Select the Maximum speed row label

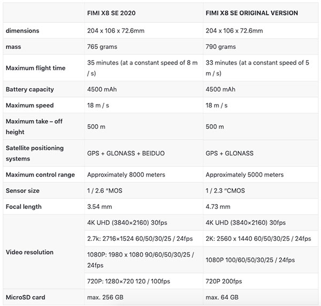coord(29,105)
